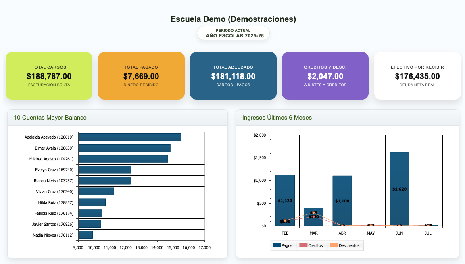The height and width of the screenshot is (264, 465).
Task: Click the Adelaida Acevedo (128619) balance bar
Action: [130, 137]
